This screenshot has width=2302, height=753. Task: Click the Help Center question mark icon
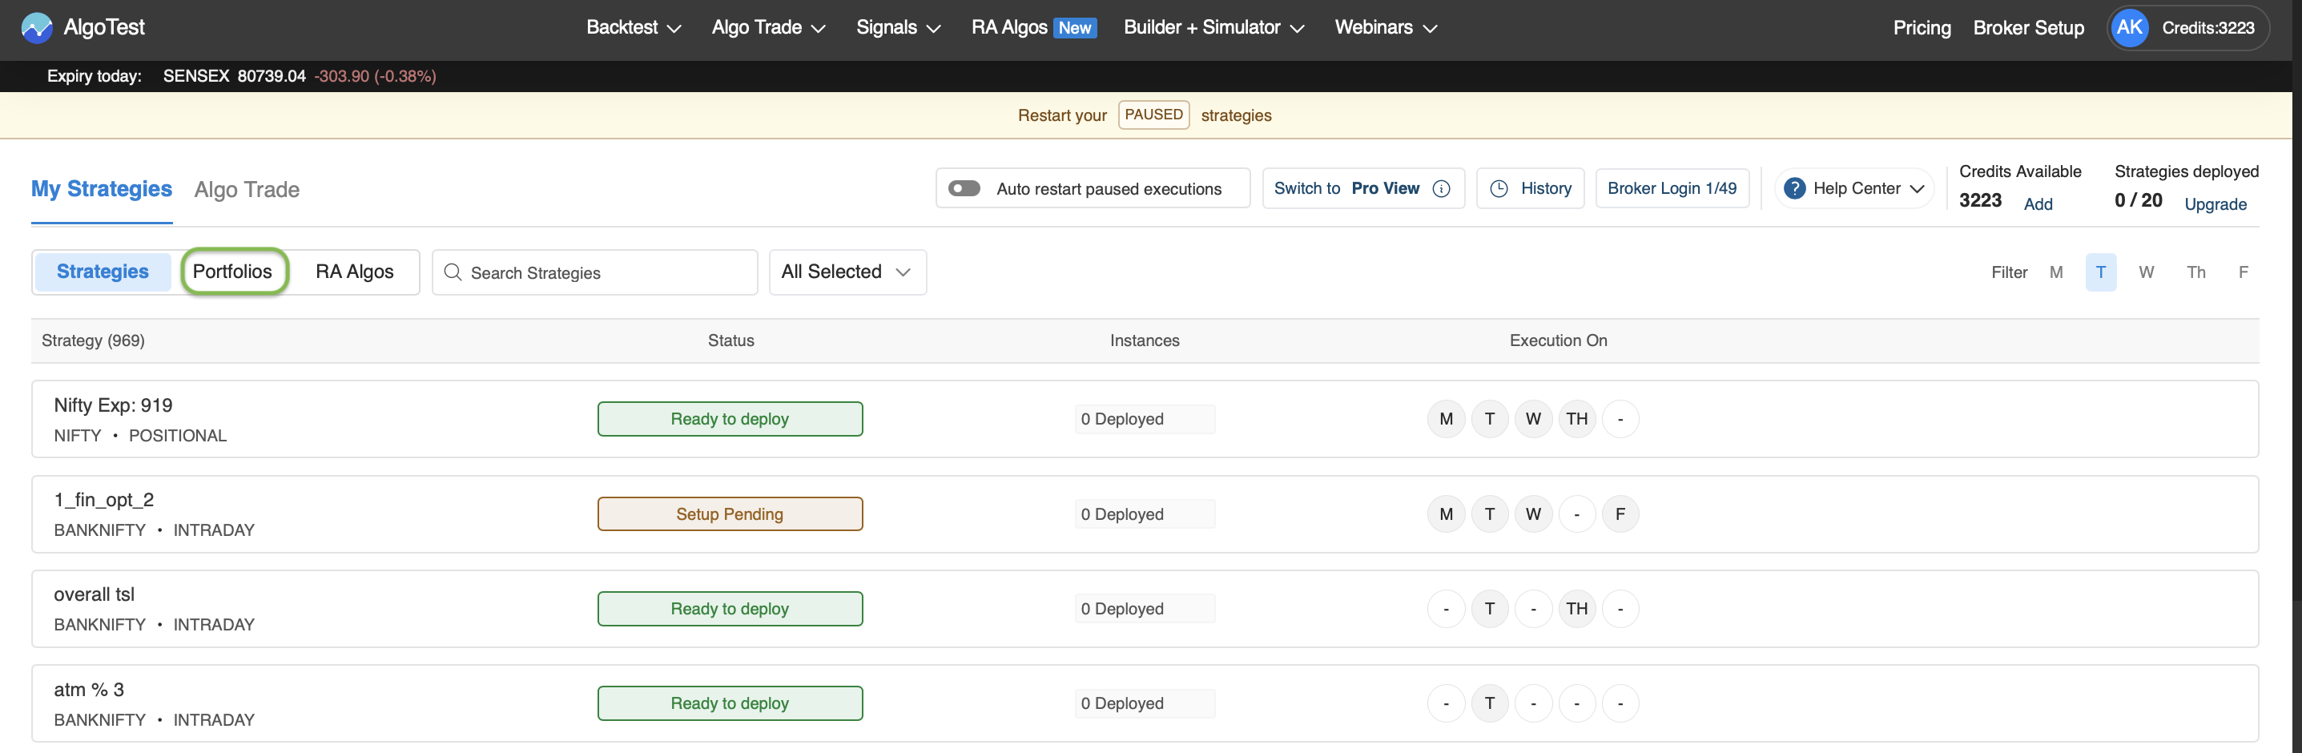click(1794, 187)
